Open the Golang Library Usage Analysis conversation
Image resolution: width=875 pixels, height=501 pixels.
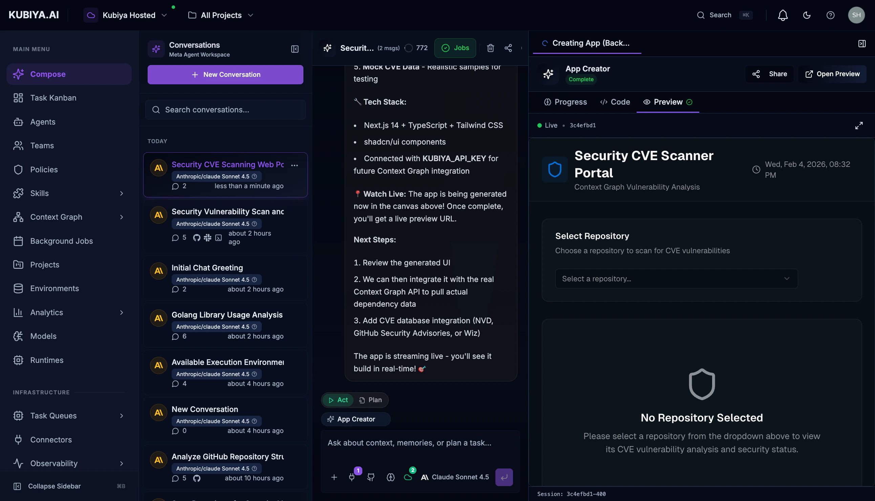226,325
